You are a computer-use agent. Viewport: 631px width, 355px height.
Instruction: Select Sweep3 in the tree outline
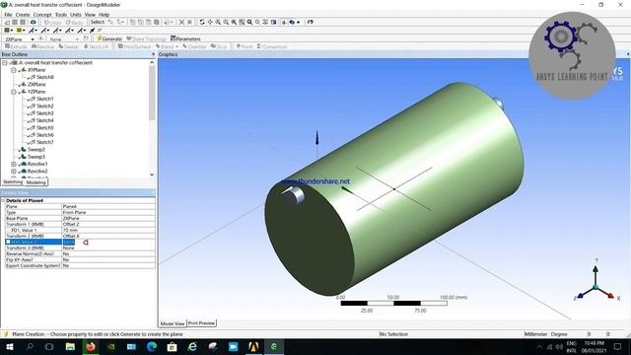coord(36,157)
